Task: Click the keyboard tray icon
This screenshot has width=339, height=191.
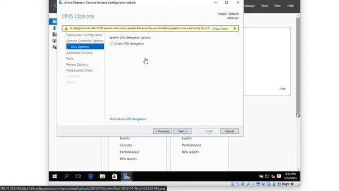Action: [x=261, y=177]
